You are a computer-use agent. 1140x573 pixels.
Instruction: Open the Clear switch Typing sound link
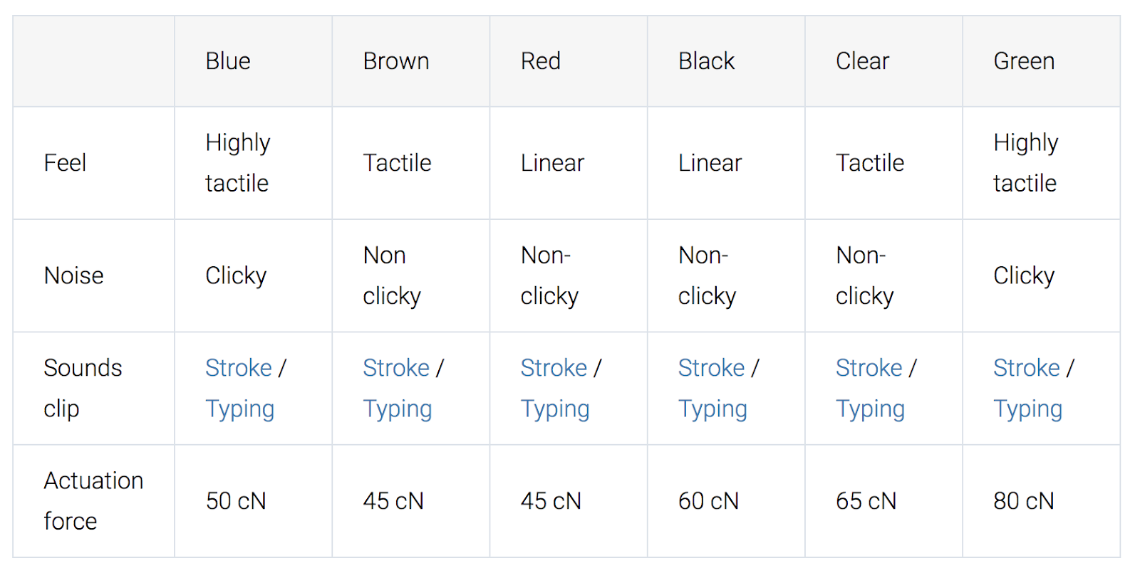pyautogui.click(x=870, y=409)
